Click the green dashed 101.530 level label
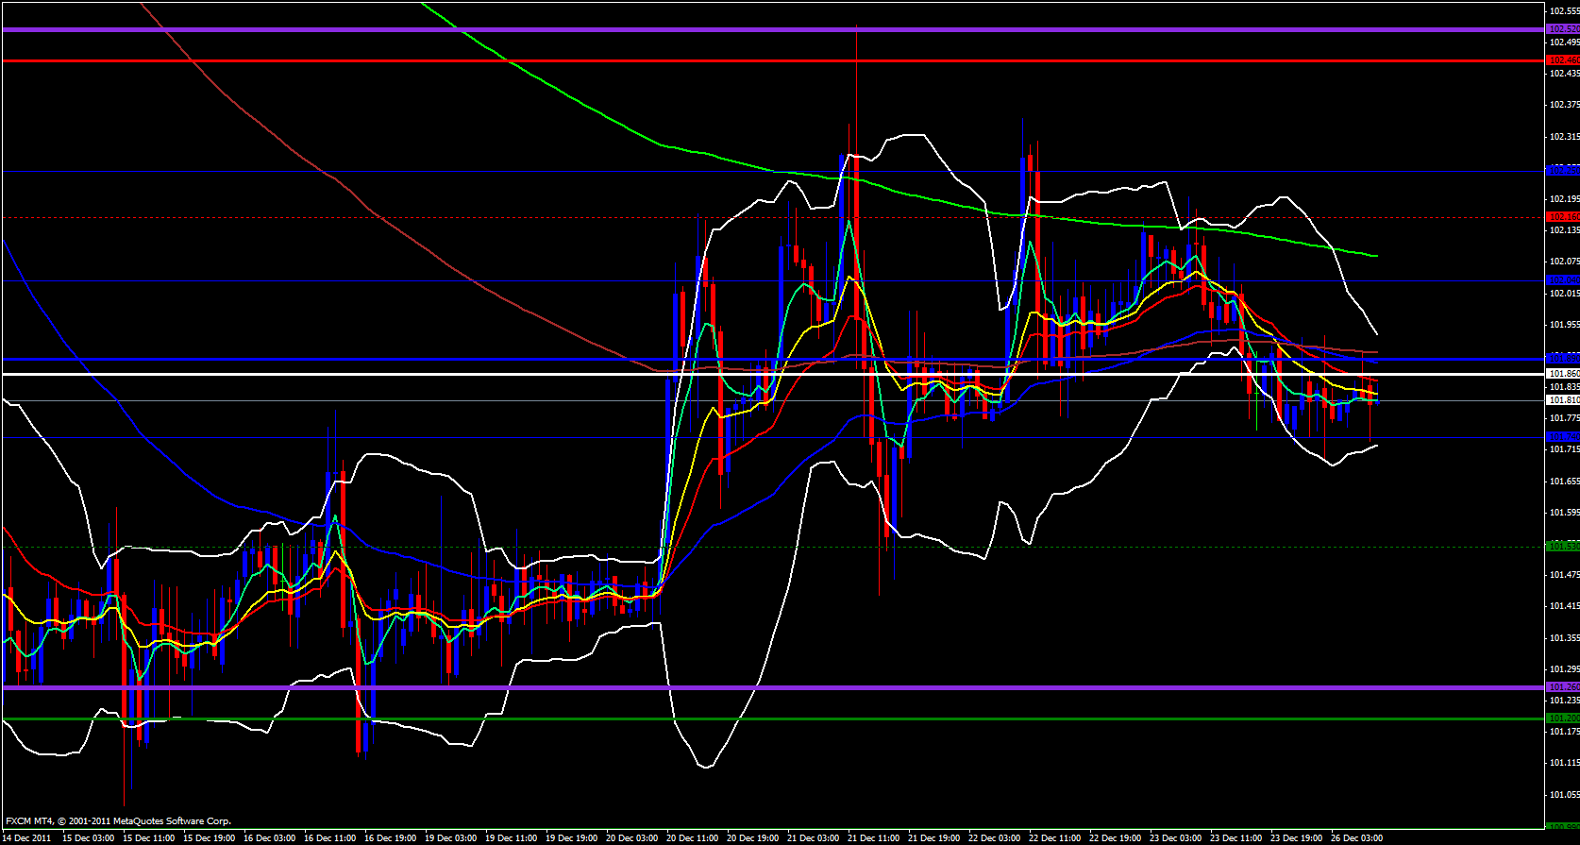Screen dimensions: 1580x845 pos(1563,547)
